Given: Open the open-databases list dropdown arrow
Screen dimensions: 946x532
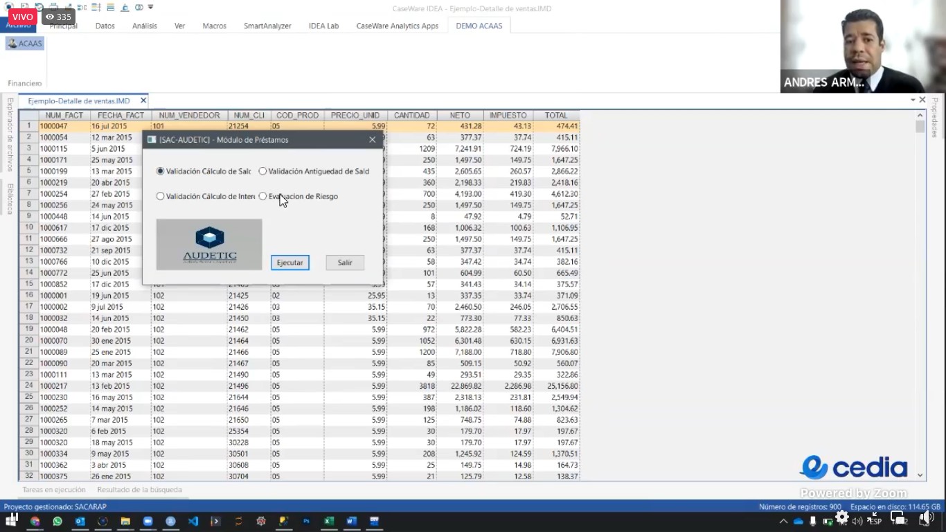Looking at the screenshot, I should point(913,100).
